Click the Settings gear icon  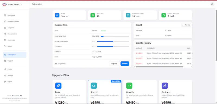coord(5,75)
